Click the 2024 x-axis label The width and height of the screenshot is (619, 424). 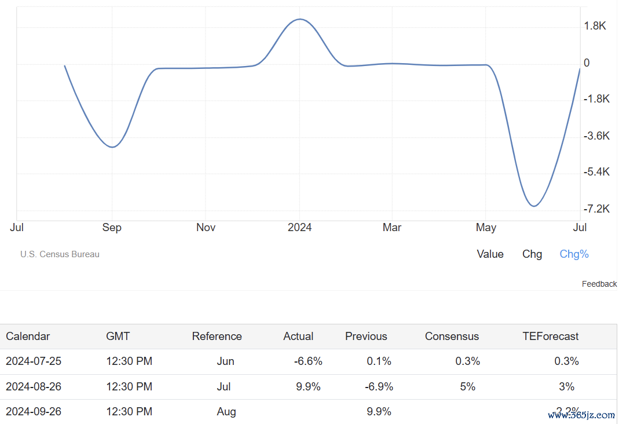299,227
